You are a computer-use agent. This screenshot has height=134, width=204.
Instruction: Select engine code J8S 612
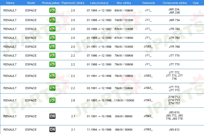[174, 130]
